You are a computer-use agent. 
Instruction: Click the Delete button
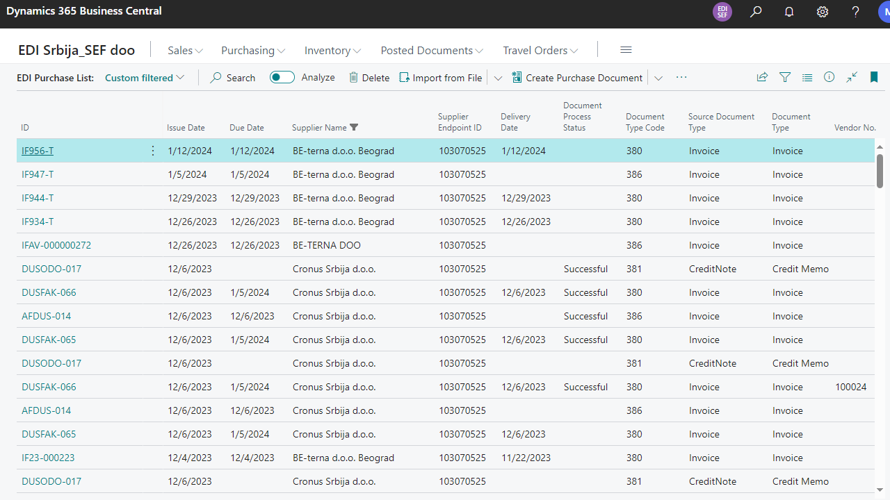pyautogui.click(x=369, y=78)
